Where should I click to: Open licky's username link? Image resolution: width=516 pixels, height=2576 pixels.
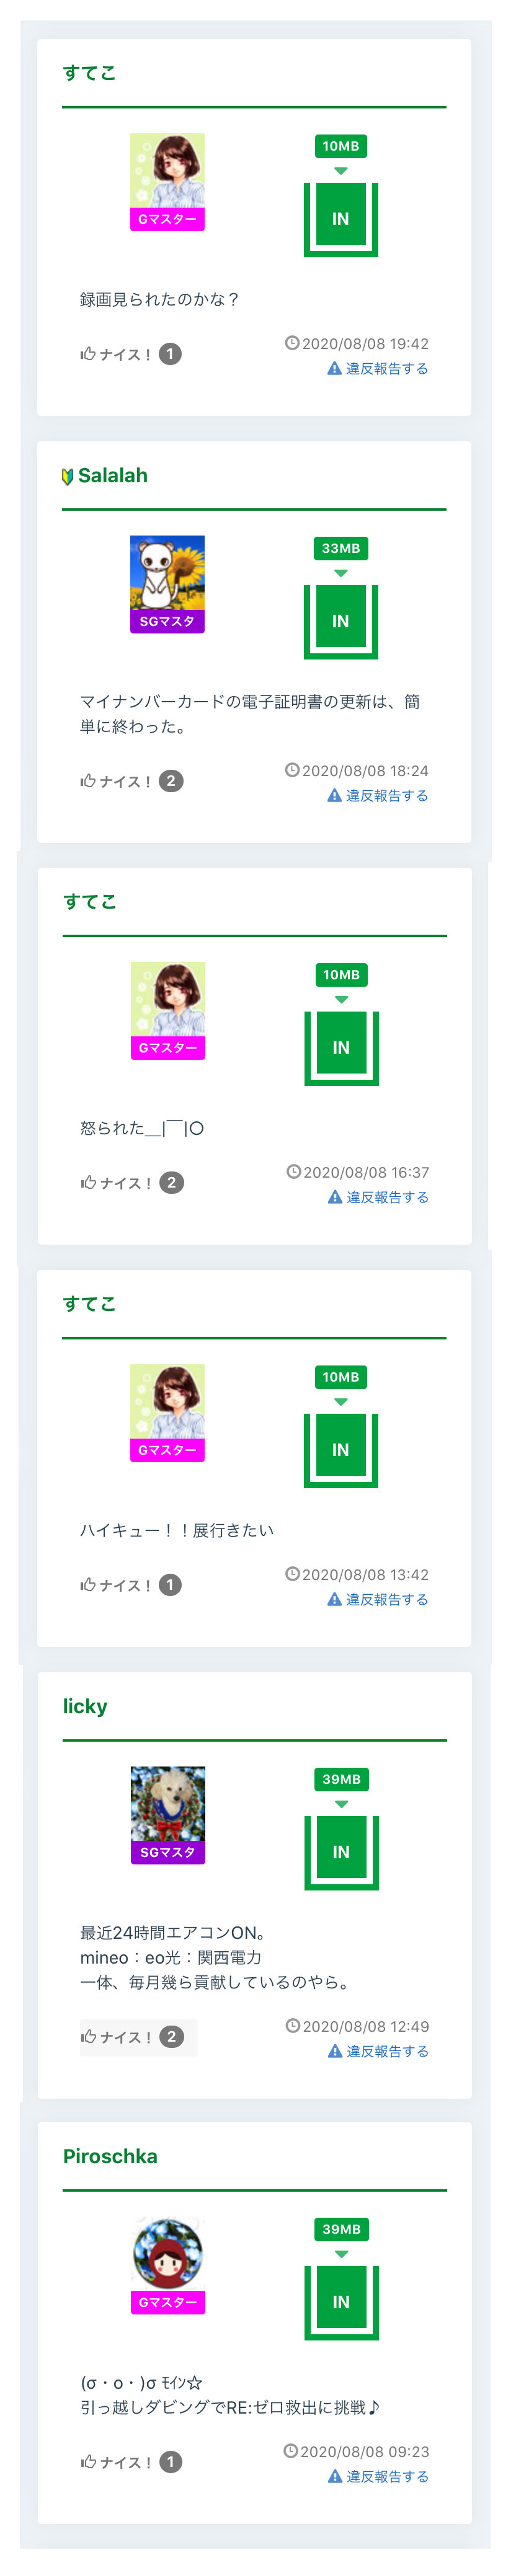point(85,1707)
